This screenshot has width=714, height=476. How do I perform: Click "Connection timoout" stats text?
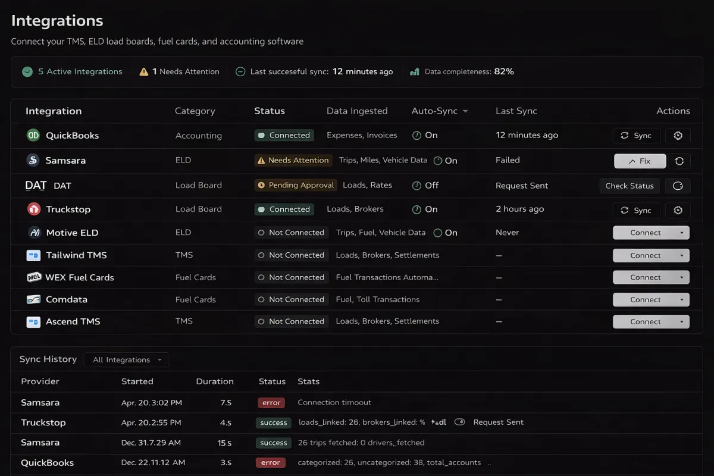coord(334,403)
